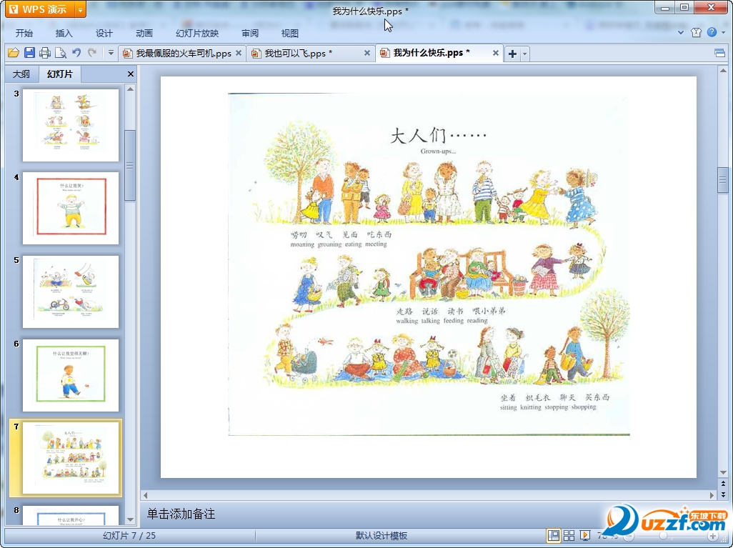
Task: Close the 我最佩服的火车司机.pps tab
Action: pyautogui.click(x=239, y=54)
